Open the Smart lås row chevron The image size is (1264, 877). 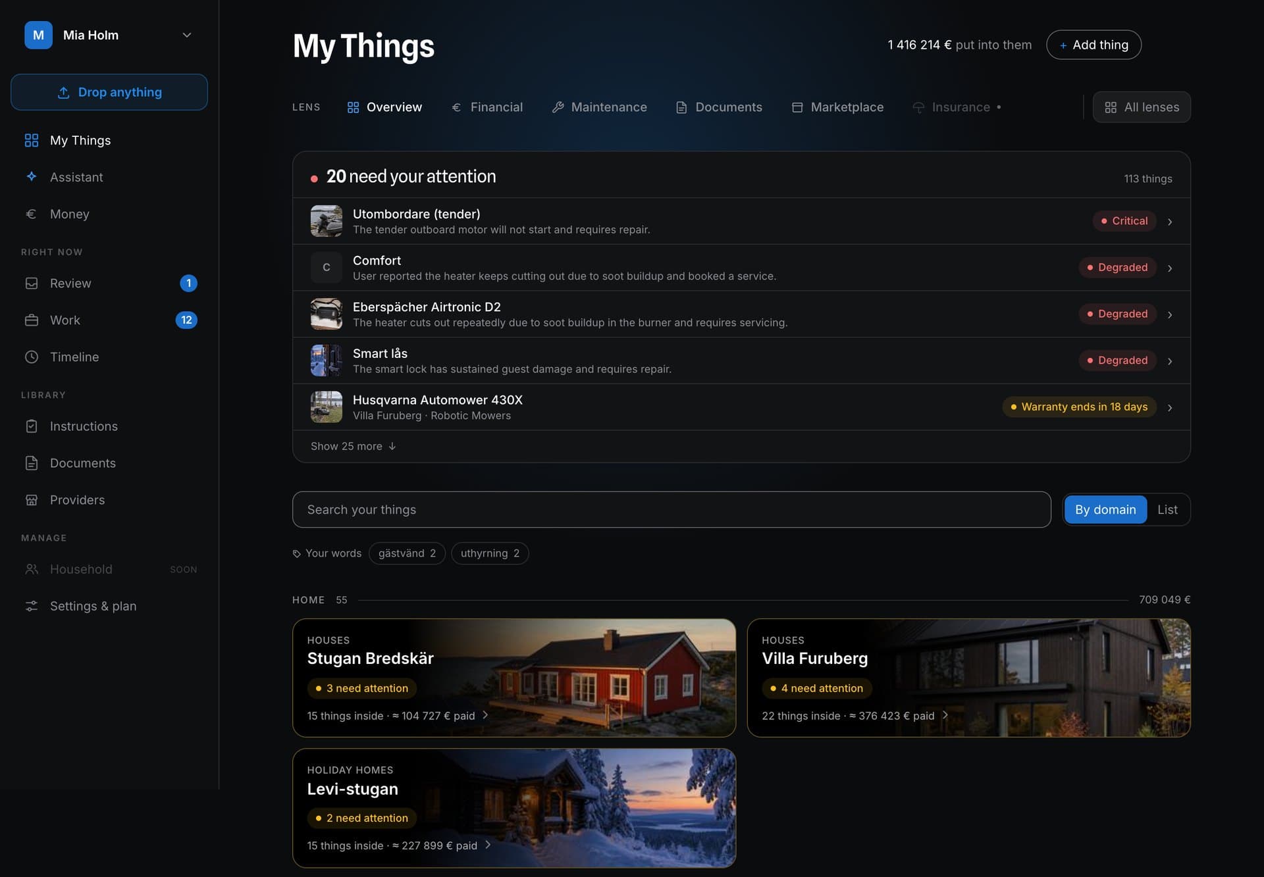(1170, 361)
